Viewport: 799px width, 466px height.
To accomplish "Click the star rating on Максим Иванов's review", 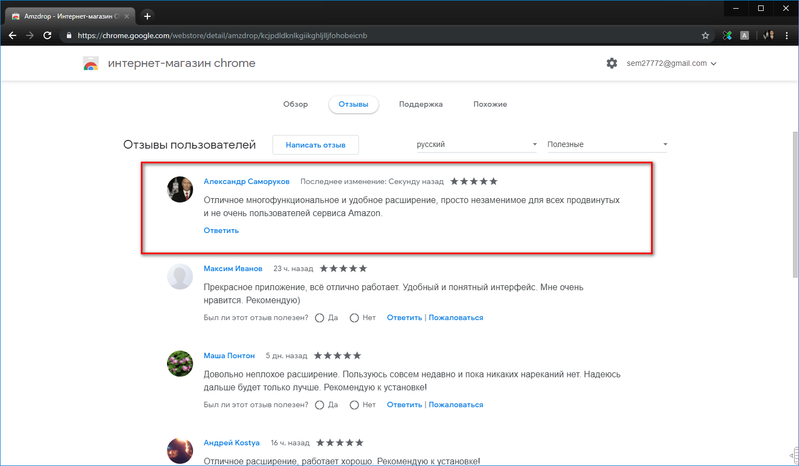I will pos(343,268).
